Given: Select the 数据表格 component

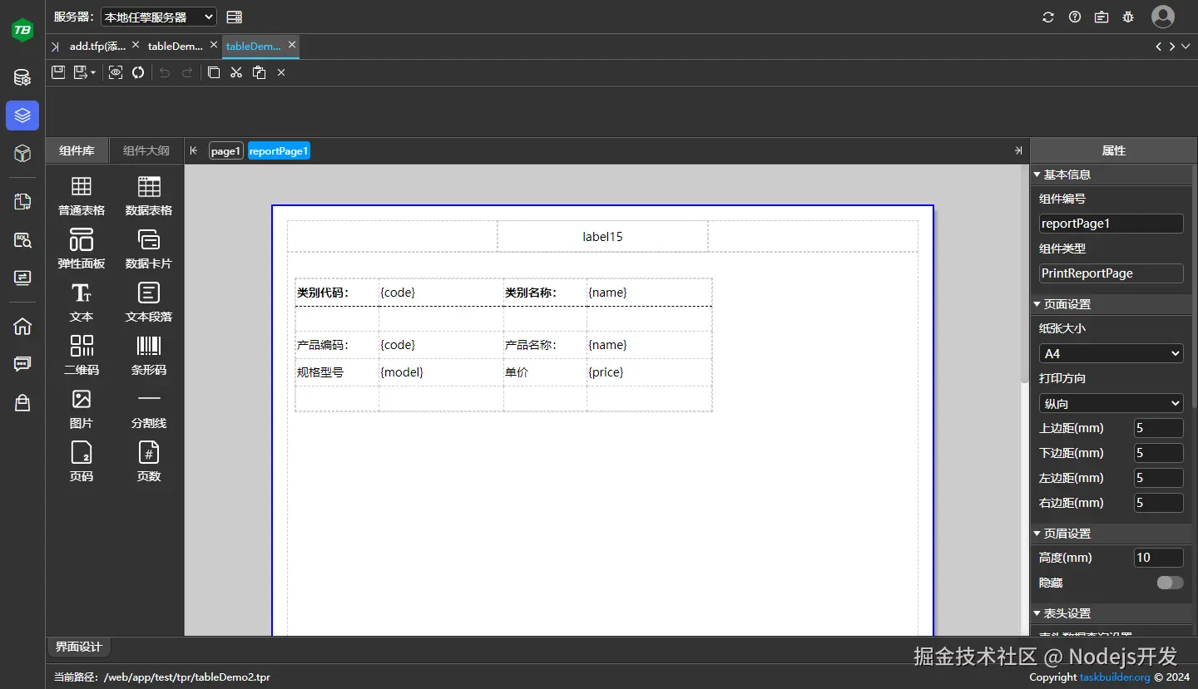Looking at the screenshot, I should pos(149,196).
